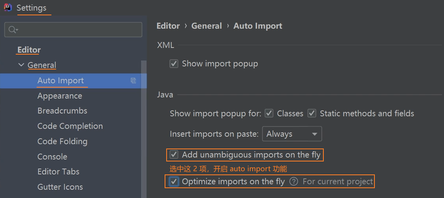The image size is (444, 198).
Task: Open Gutter Icons settings page
Action: point(60,187)
